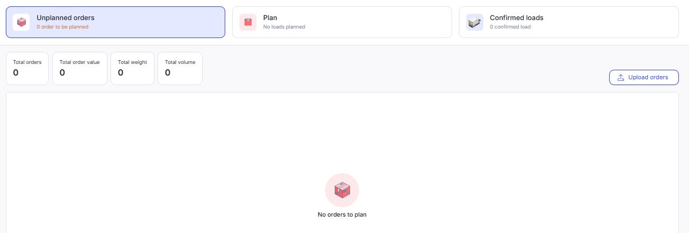Click the Plan tab's red icon
This screenshot has height=233, width=689.
(x=248, y=22)
